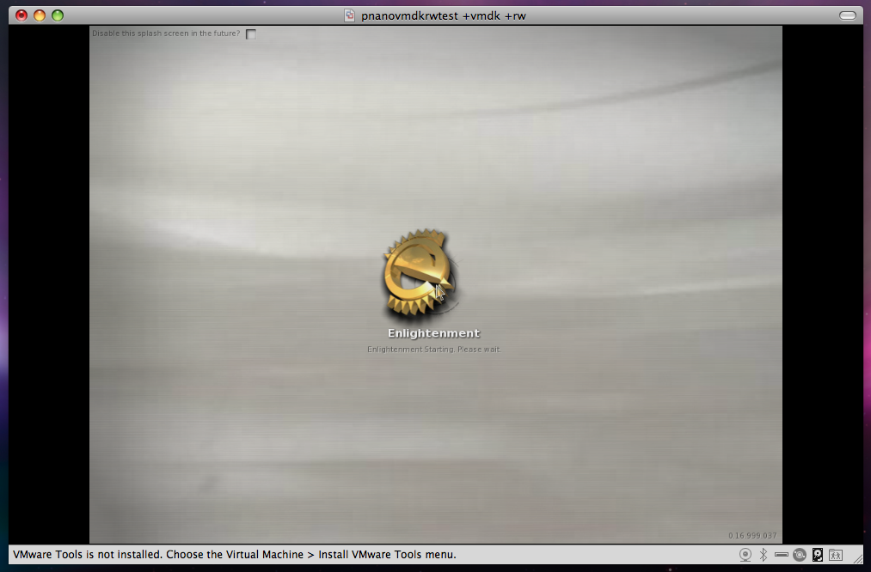The width and height of the screenshot is (871, 572).
Task: Zoom window using the green button
Action: 58,15
